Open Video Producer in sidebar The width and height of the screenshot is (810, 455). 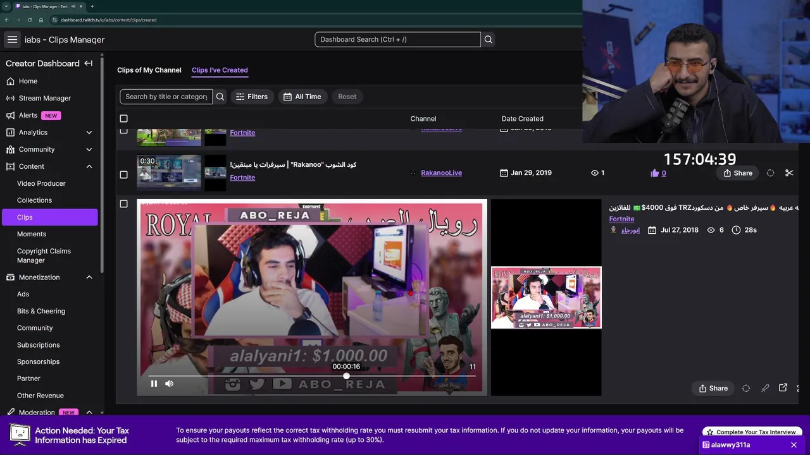click(41, 183)
